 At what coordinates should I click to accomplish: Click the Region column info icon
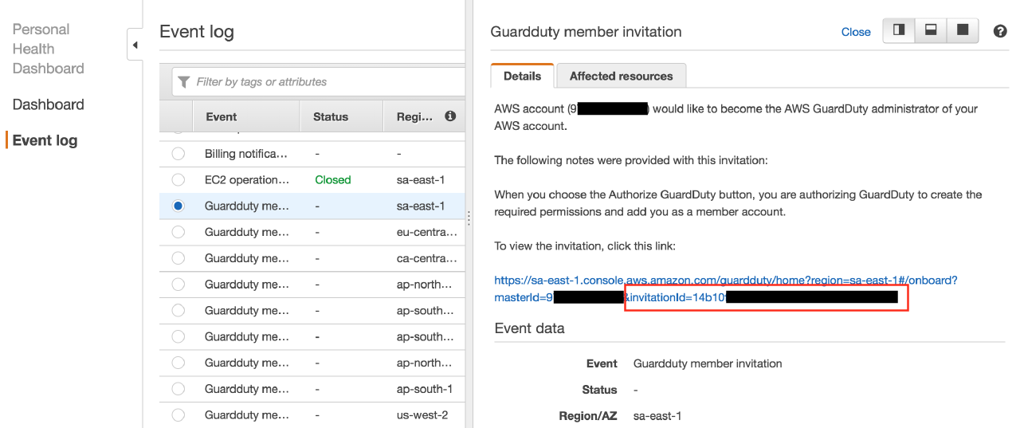pyautogui.click(x=450, y=116)
